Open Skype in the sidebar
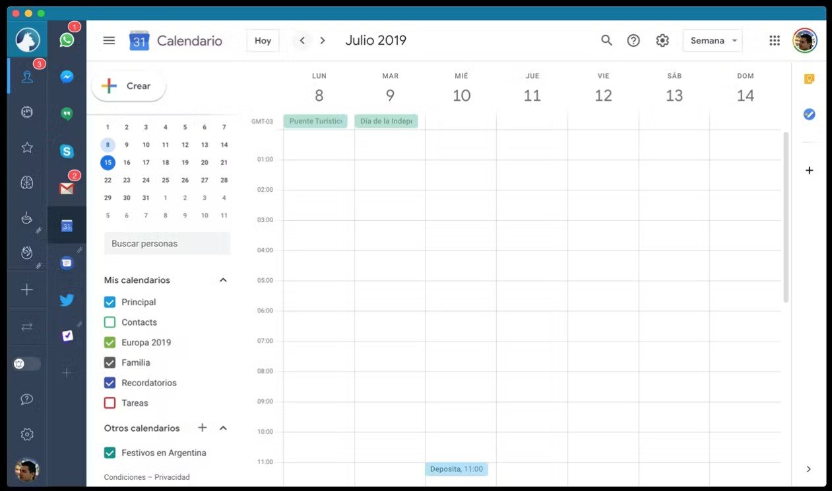Screen dimensions: 832x491 click(x=67, y=152)
